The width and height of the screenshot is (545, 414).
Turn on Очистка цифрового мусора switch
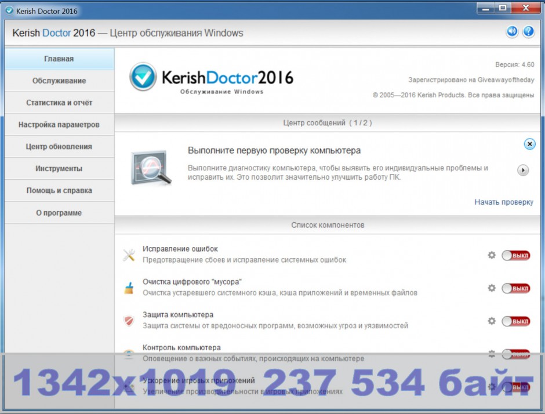[515, 288]
